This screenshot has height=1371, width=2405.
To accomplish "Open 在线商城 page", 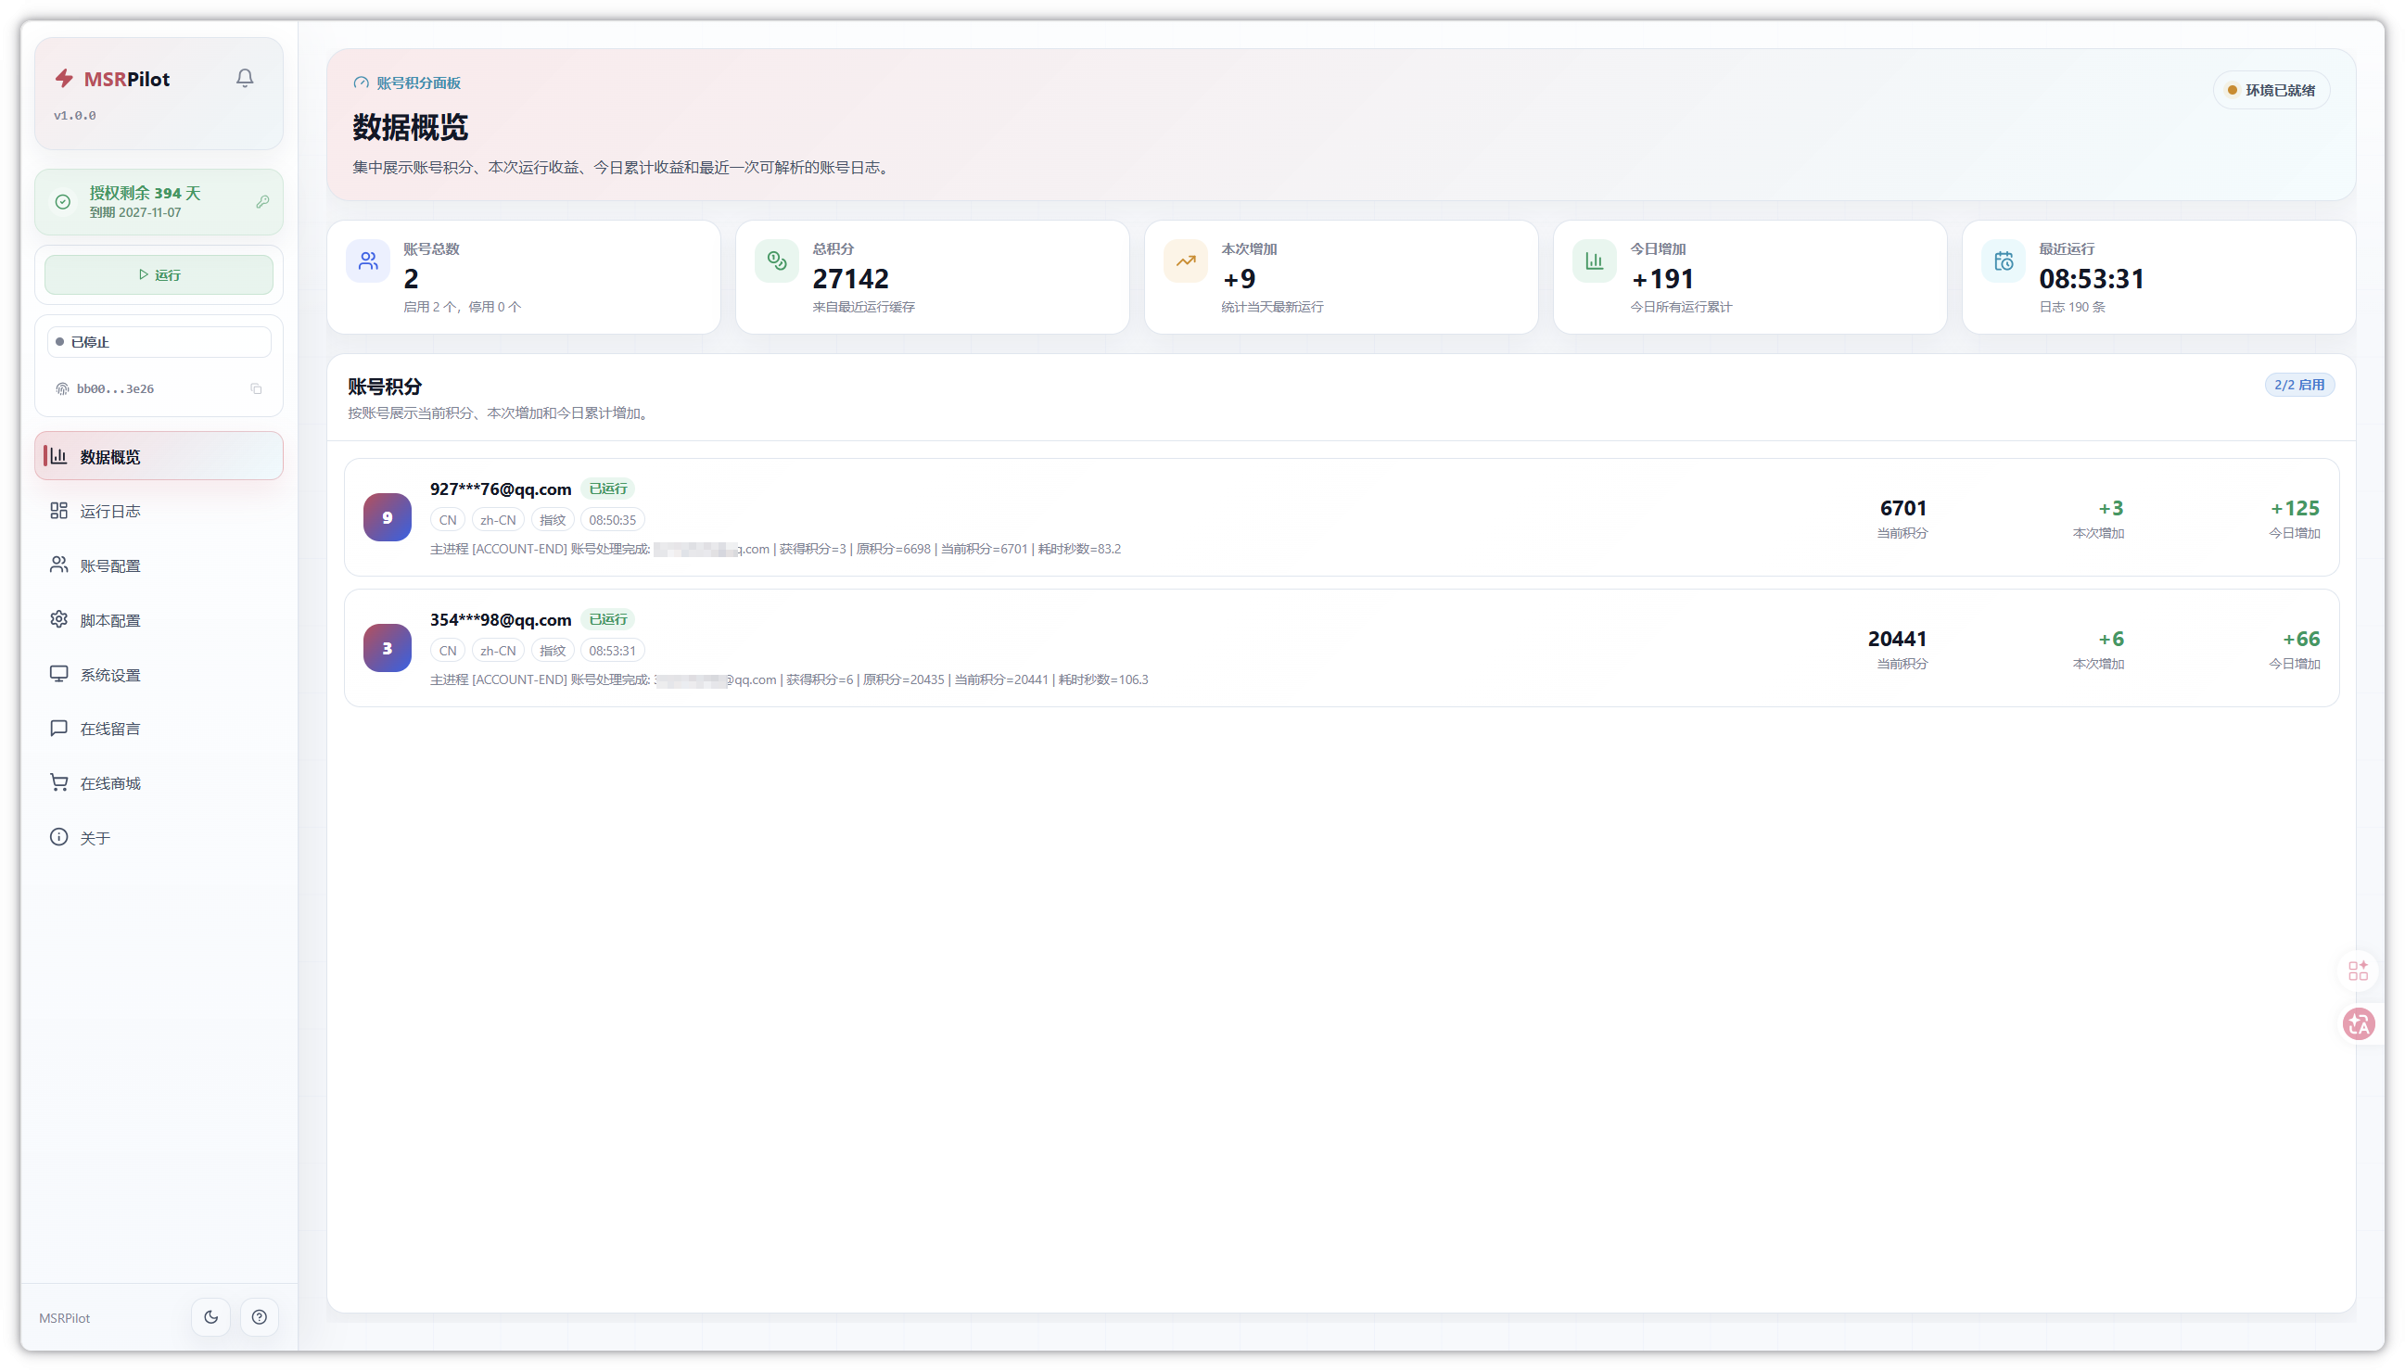I will [159, 782].
